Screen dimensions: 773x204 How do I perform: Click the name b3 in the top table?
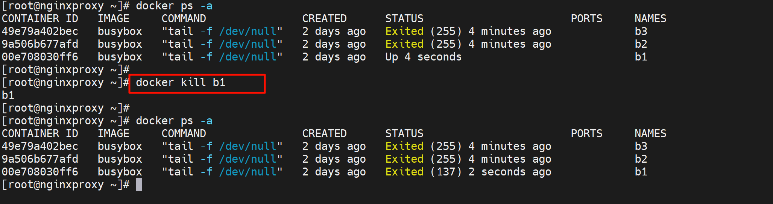(x=641, y=32)
